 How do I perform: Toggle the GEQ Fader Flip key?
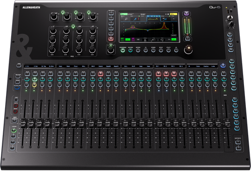tap(14, 121)
